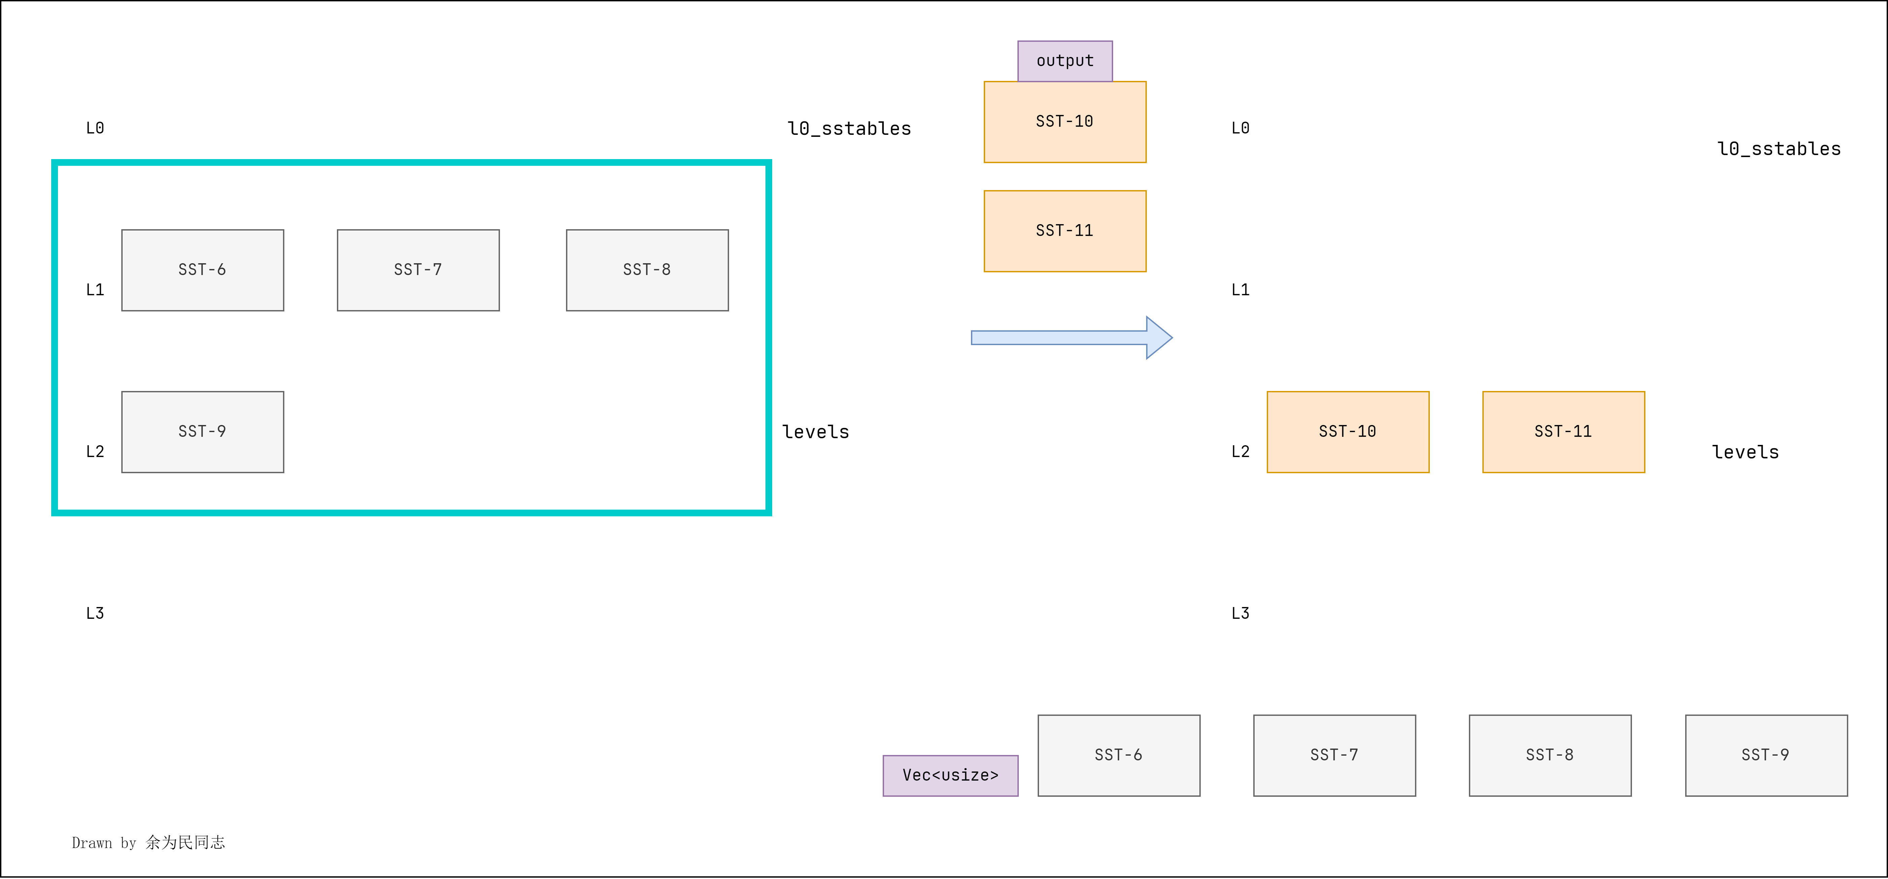This screenshot has height=879, width=1888.
Task: Click the orange SST-10 box in right L2
Action: 1348,432
